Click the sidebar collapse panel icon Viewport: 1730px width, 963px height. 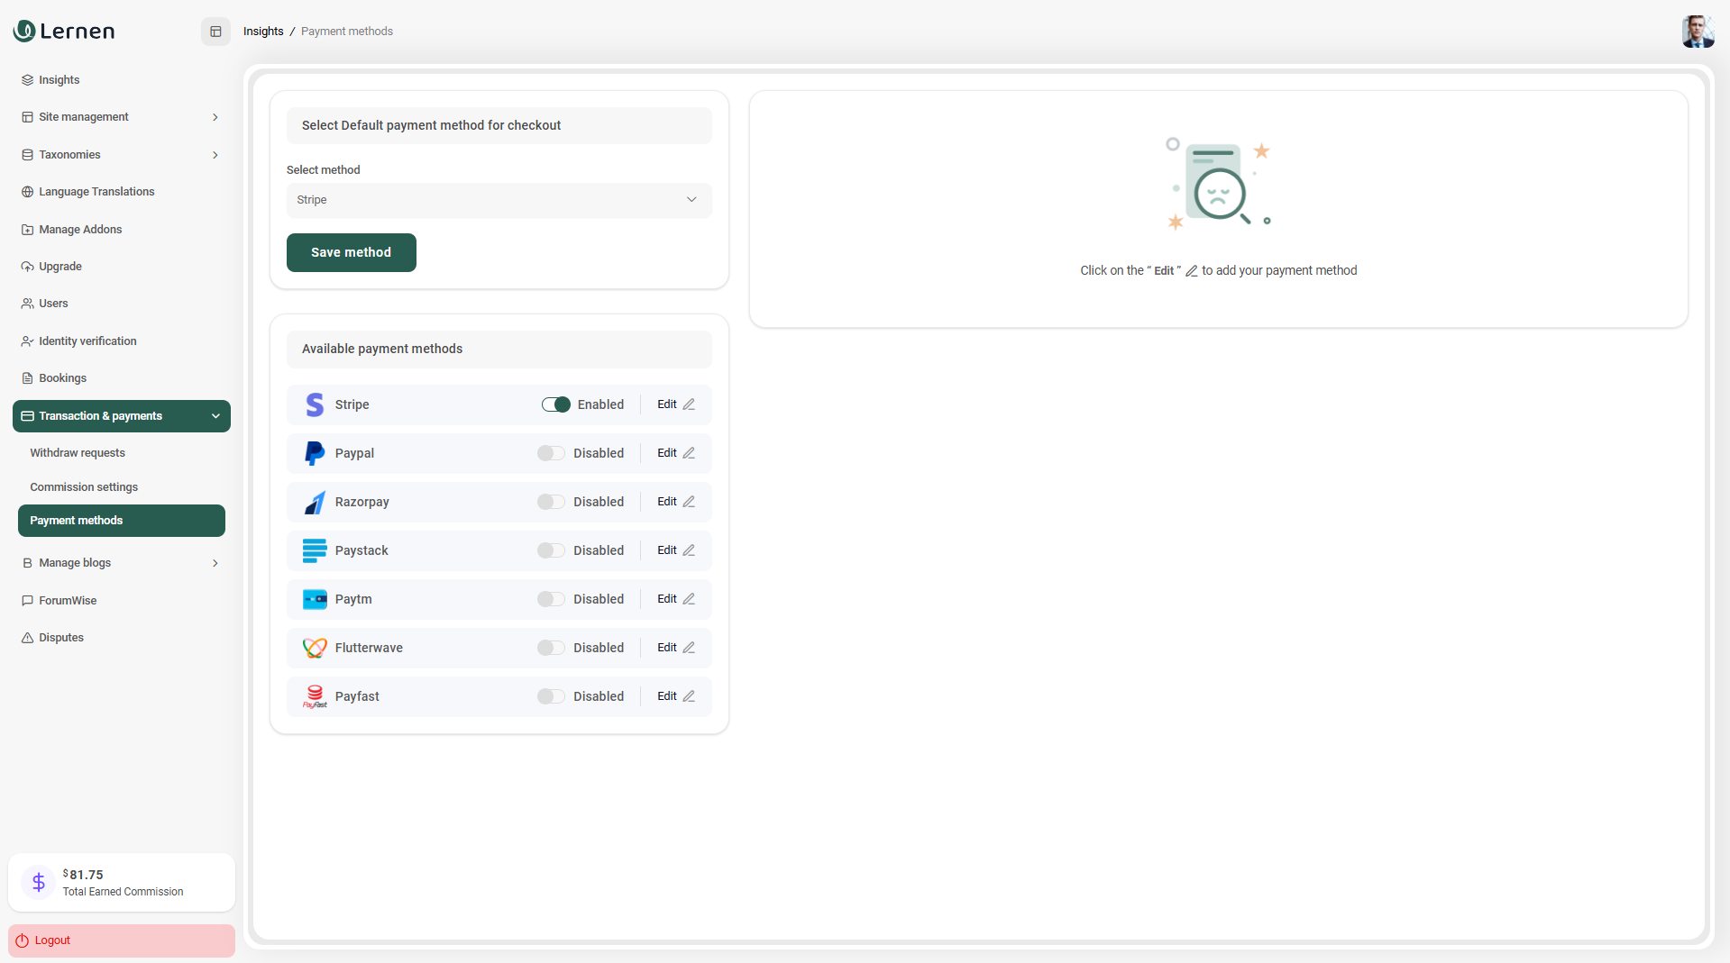(215, 32)
